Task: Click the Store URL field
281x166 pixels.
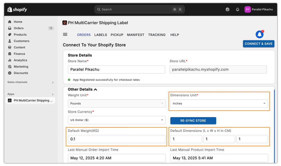Action: click(218, 70)
